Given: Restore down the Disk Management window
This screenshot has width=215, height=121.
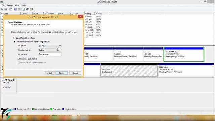Looking at the screenshot, I should (x=205, y=2).
